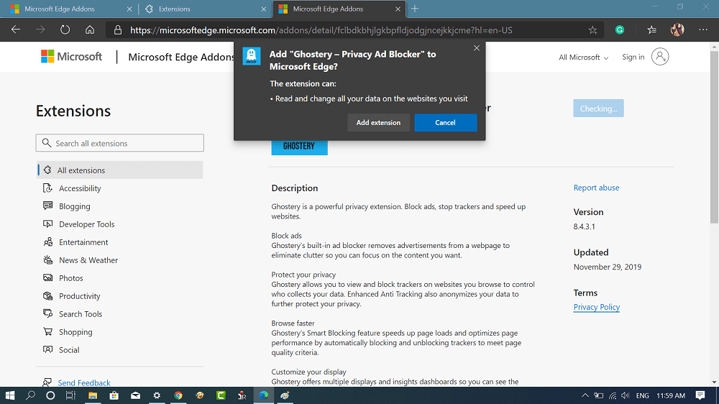Click the Ghostery logo thumbnail

pyautogui.click(x=299, y=146)
